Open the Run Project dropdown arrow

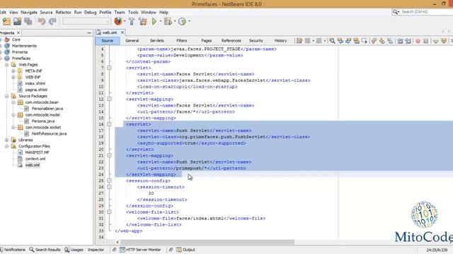click(161, 21)
